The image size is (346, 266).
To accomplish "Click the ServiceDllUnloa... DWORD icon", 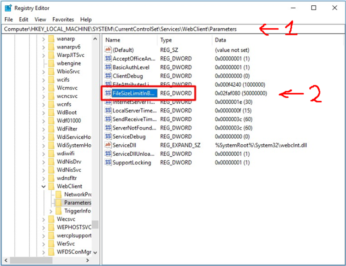I will tap(108, 154).
